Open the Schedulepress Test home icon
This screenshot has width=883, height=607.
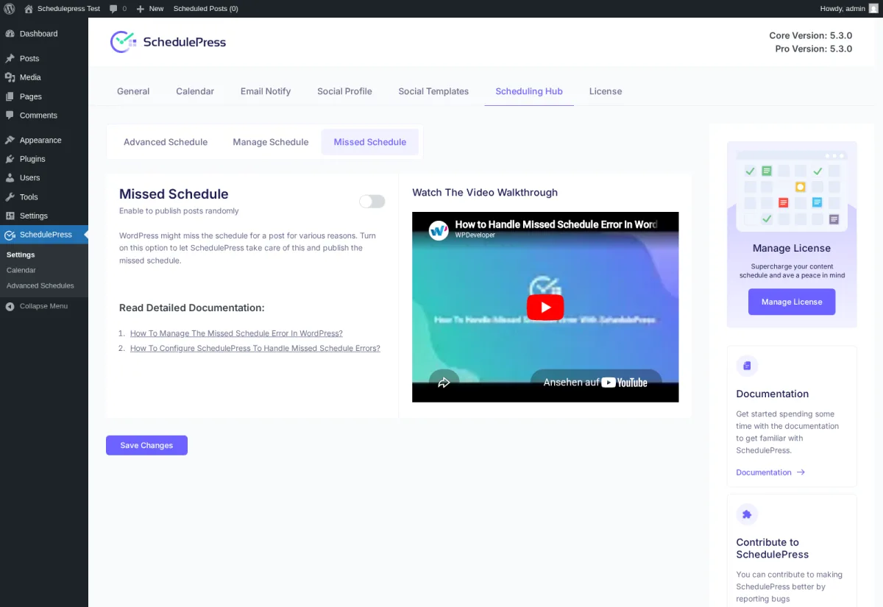(x=29, y=9)
